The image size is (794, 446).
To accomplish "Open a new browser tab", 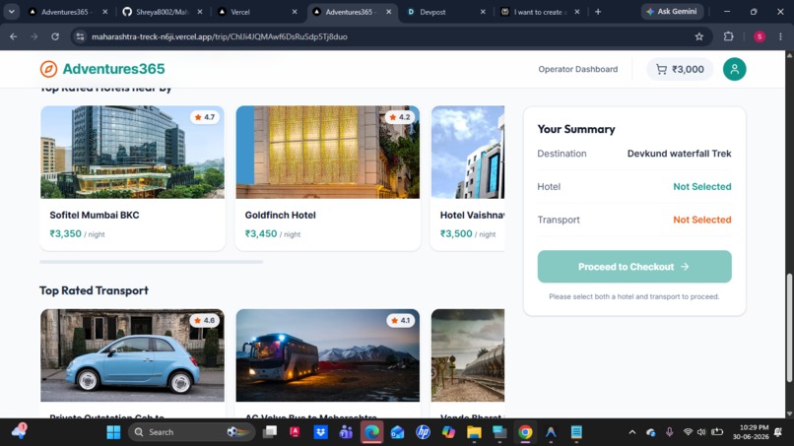I will (598, 12).
